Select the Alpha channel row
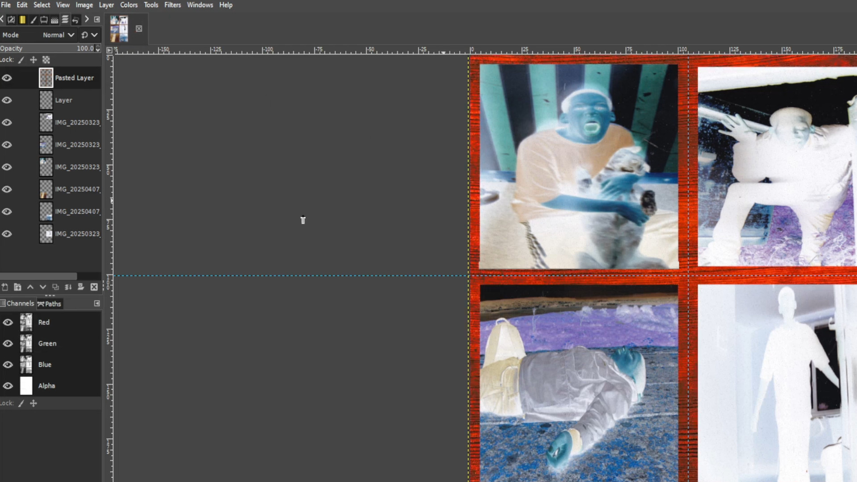 coord(50,386)
